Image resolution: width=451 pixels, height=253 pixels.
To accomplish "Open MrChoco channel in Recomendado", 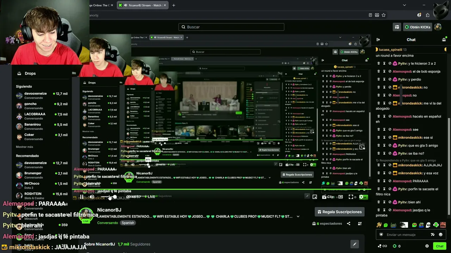I will pos(42,185).
